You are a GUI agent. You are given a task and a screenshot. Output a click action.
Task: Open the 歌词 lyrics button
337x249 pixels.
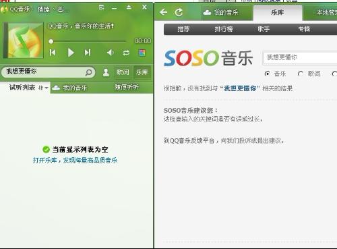[123, 72]
